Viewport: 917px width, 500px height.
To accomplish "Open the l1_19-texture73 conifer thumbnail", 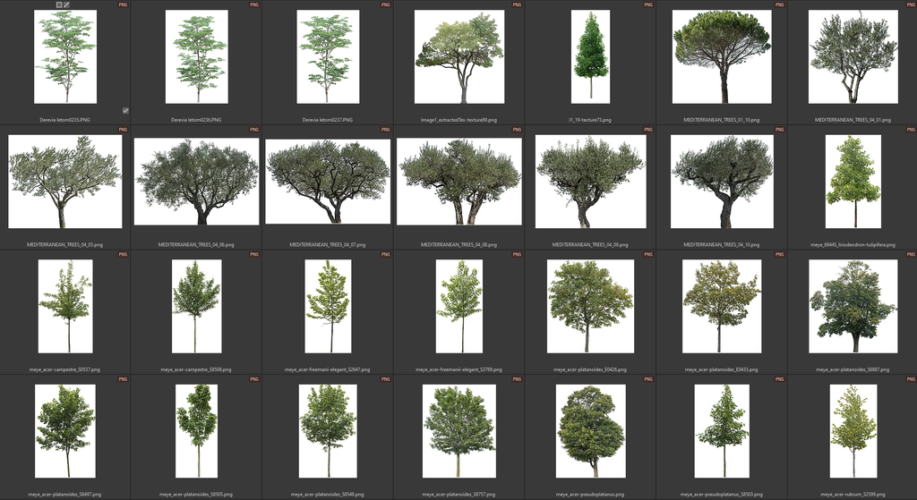I will pos(590,55).
